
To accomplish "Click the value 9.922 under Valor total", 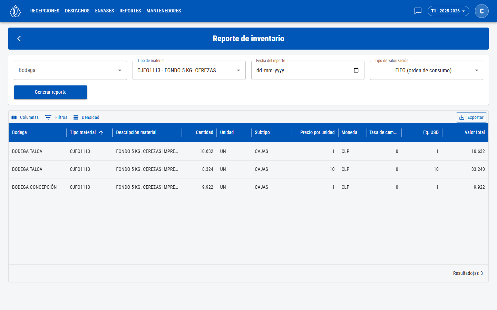I will coord(479,187).
